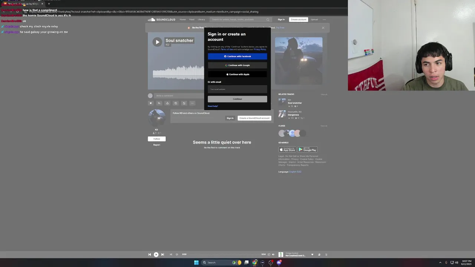Click Sign in in the top header
The image size is (475, 267).
pos(281,20)
